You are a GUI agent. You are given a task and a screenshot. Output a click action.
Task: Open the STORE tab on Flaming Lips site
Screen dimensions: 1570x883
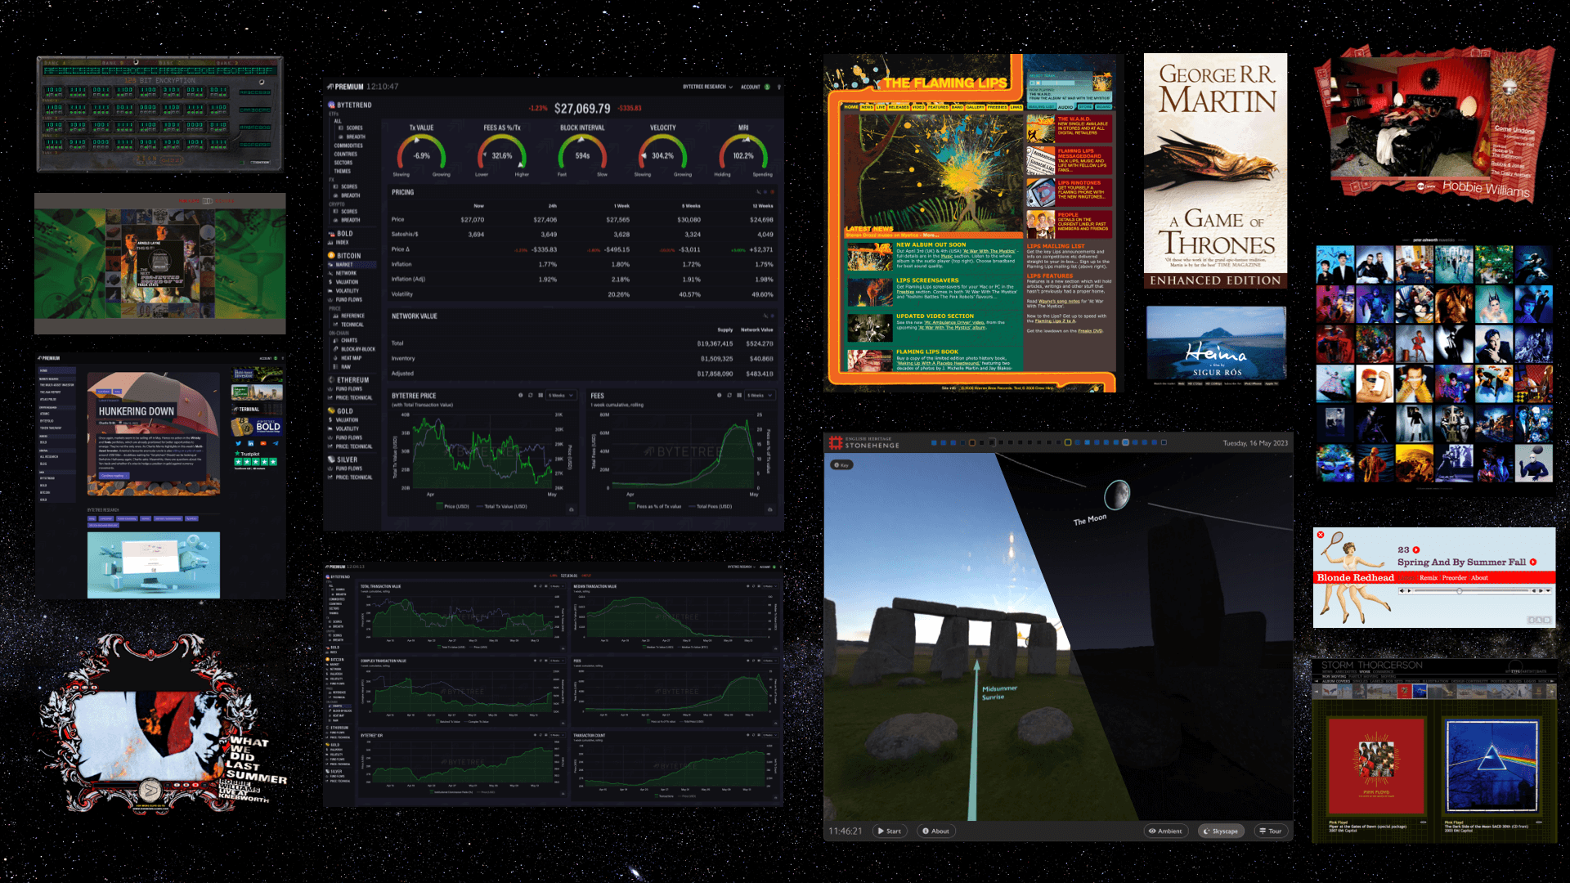(x=1085, y=107)
